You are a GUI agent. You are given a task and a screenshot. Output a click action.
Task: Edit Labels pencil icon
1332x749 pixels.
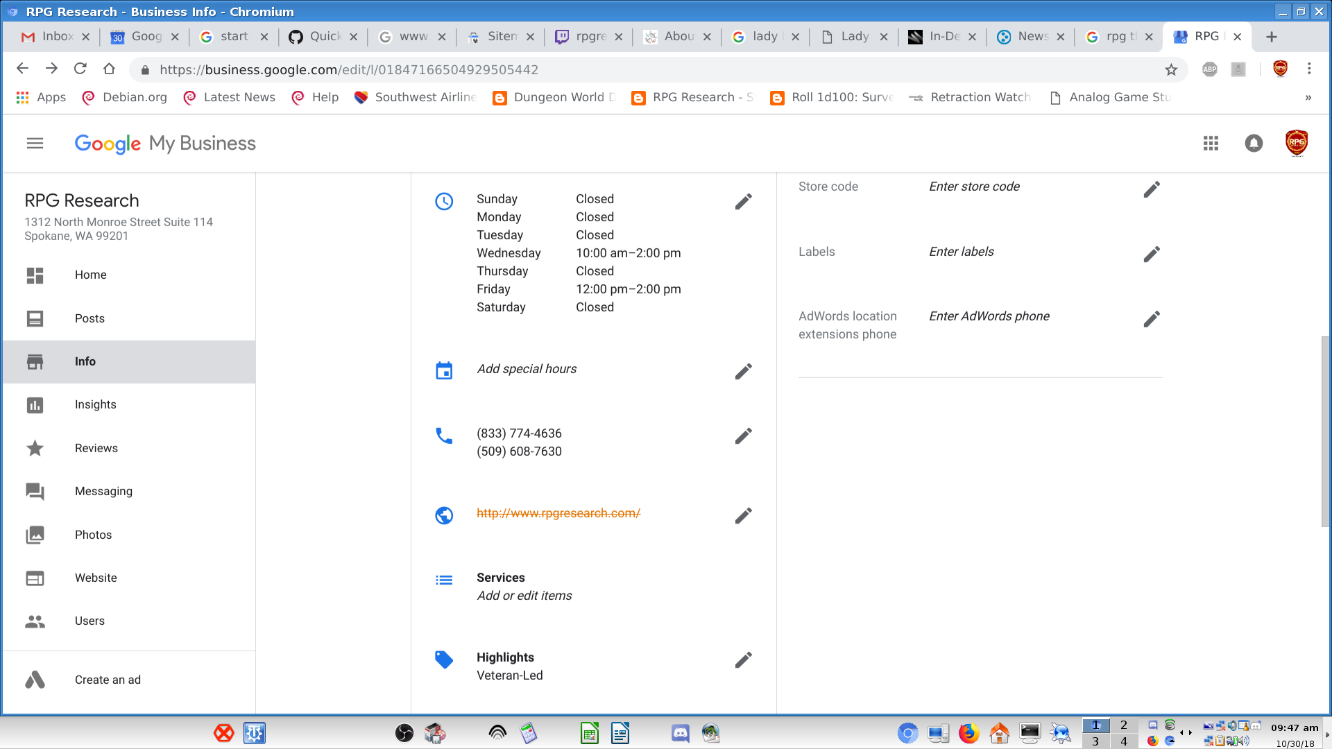tap(1152, 255)
